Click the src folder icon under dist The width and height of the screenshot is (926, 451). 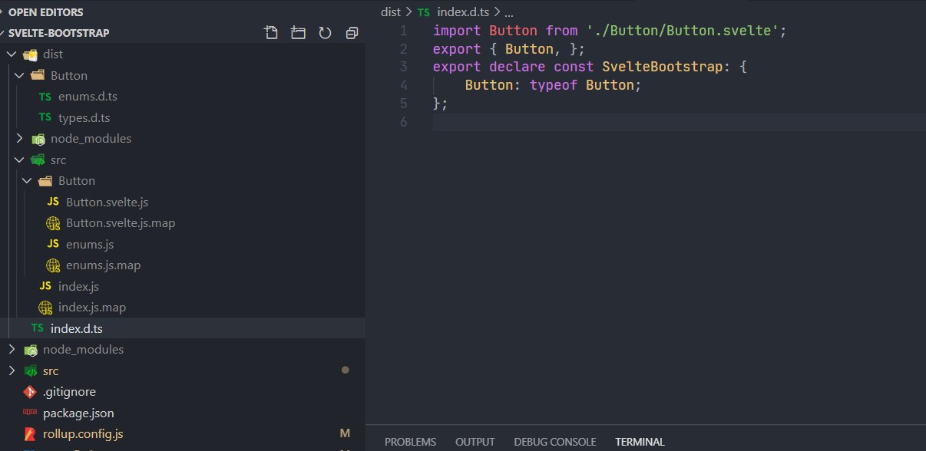(x=38, y=160)
